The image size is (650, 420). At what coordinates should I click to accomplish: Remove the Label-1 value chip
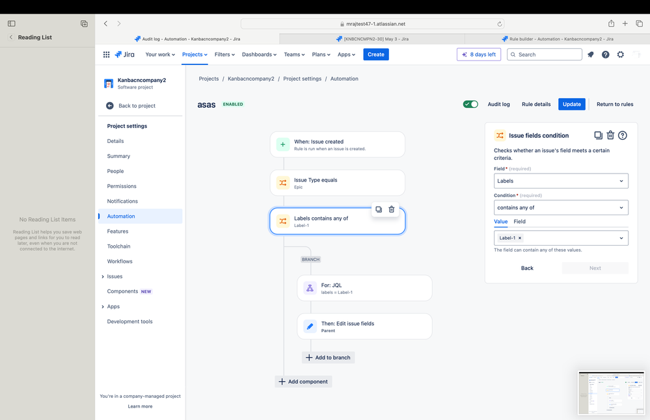519,238
